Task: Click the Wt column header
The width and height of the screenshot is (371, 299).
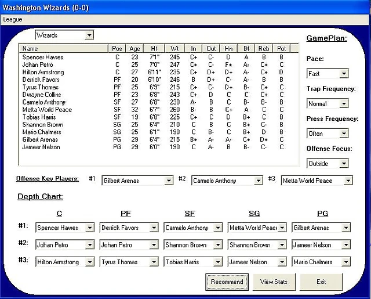Action: [174, 49]
